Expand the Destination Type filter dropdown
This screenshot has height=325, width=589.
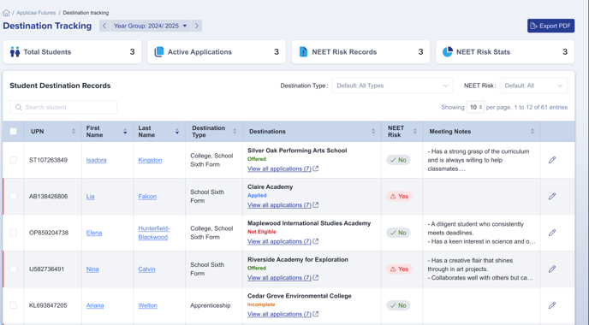click(x=392, y=86)
